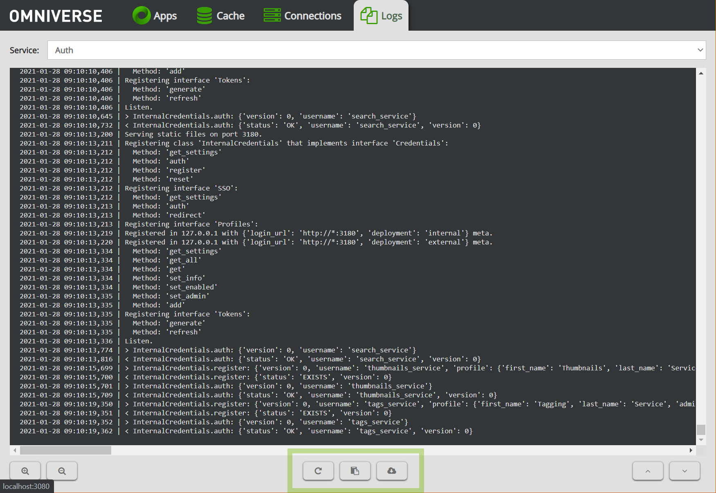Click the log line 'Registering interface 'SSO':'
Screen dimensions: 716x493
(129, 188)
